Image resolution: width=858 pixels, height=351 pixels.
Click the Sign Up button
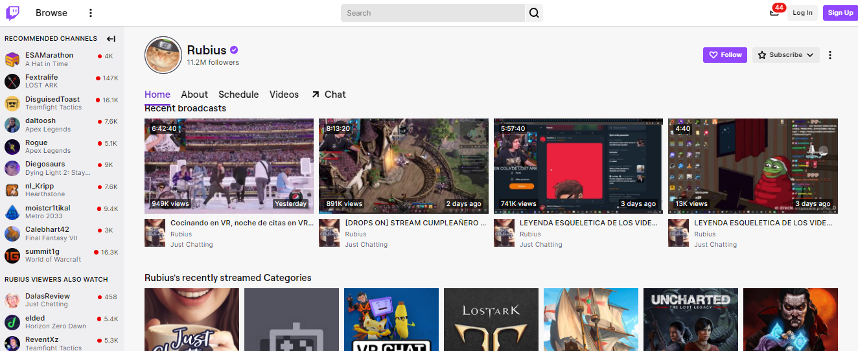click(x=841, y=13)
